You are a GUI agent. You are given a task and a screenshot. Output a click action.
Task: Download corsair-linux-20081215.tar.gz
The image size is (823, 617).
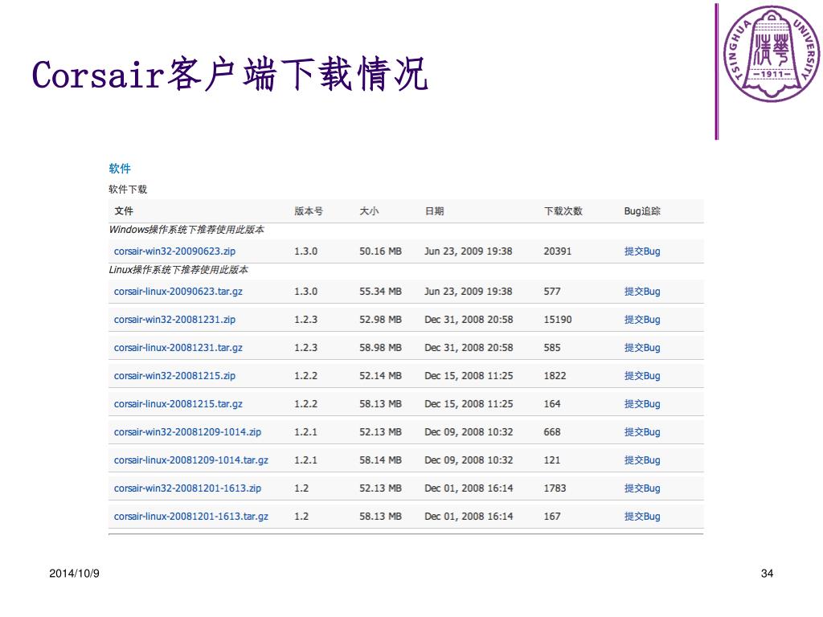point(178,404)
